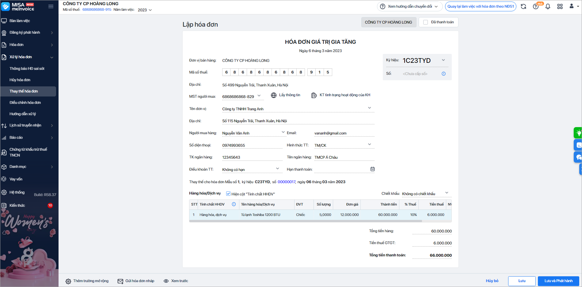Click the Lịch sử truyền nhận arrows icon
Image resolution: width=582 pixels, height=287 pixels.
(4, 126)
